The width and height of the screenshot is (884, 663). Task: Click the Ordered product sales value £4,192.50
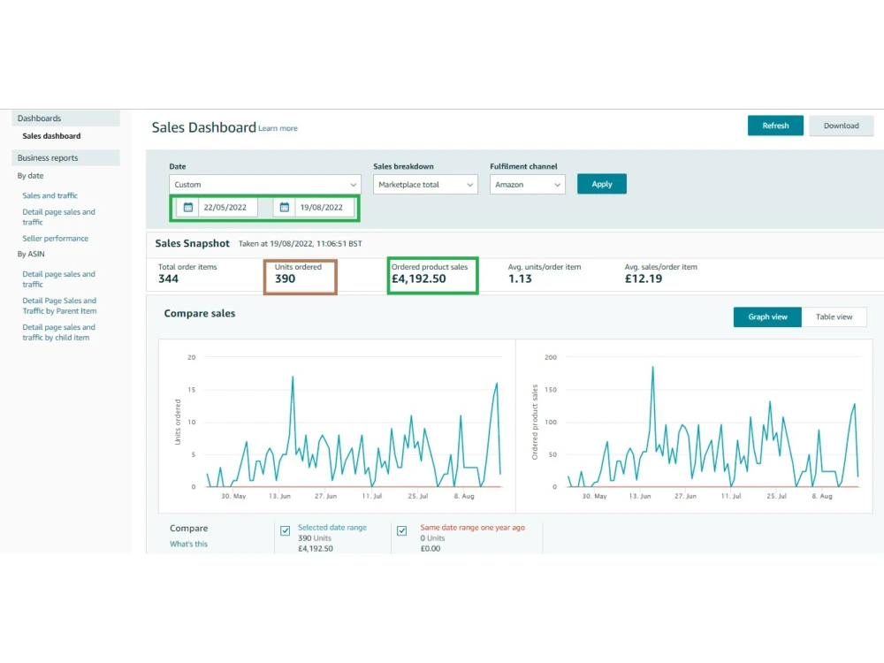pos(419,278)
